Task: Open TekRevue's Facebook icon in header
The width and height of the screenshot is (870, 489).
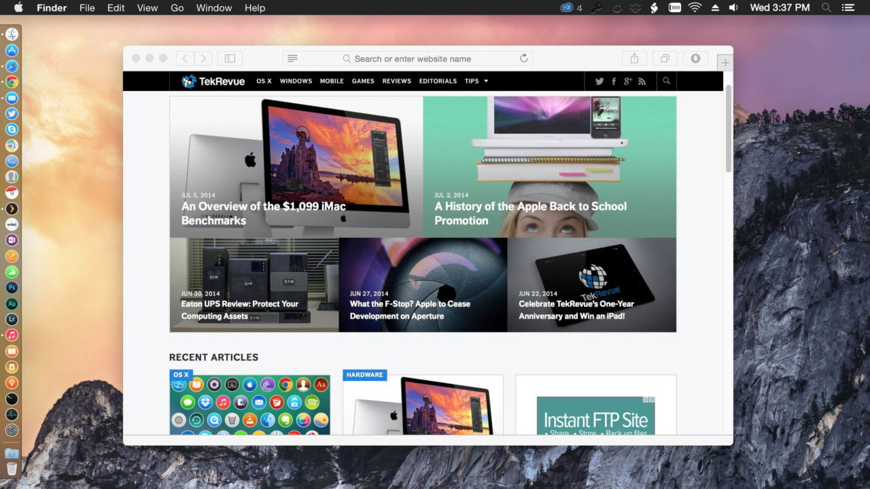Action: click(614, 81)
